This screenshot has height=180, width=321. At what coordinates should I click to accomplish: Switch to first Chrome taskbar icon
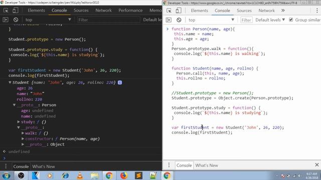(109, 175)
